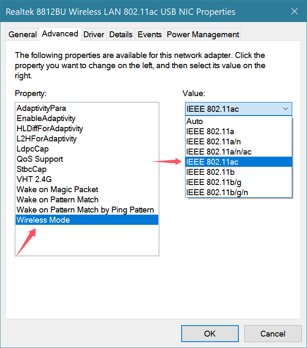Click HLDiffForAdaptivity property
Screen dimensions: 307x348
87,129
